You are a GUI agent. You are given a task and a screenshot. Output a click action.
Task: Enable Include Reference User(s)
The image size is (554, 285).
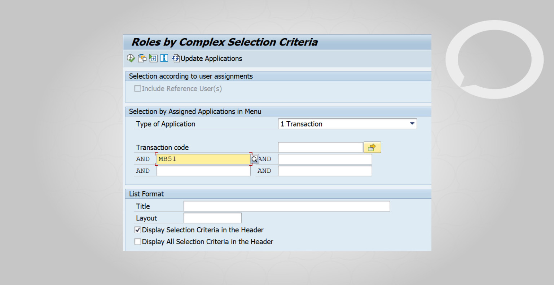tap(137, 88)
